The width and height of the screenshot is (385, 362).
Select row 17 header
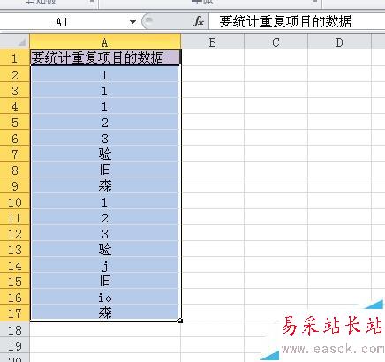pyautogui.click(x=15, y=313)
